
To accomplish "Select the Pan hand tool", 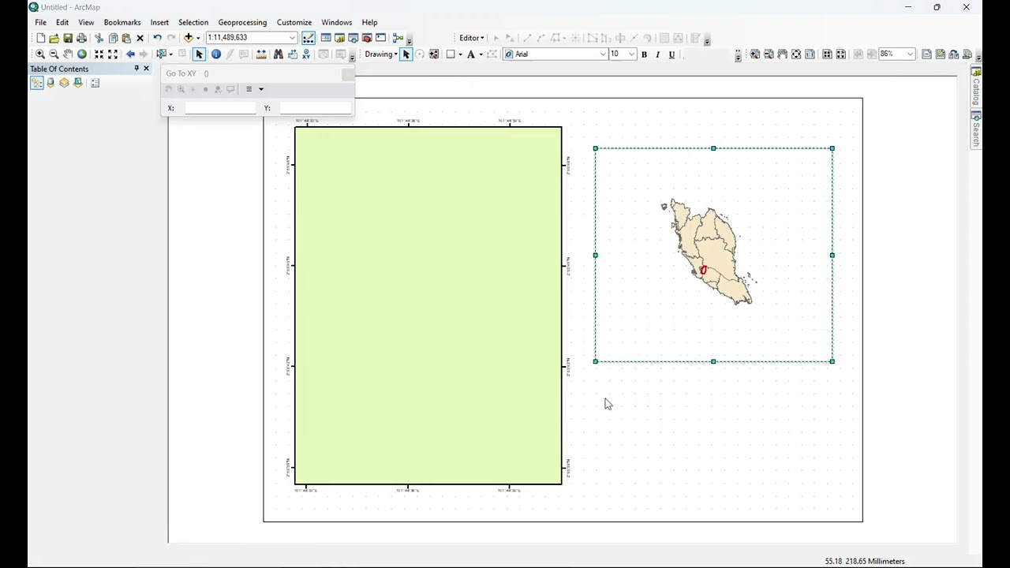I will click(68, 54).
